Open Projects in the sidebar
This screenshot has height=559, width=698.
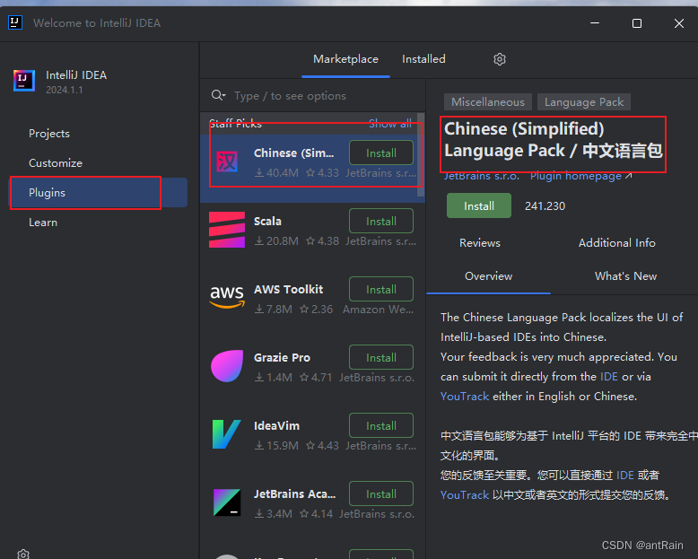tap(49, 134)
